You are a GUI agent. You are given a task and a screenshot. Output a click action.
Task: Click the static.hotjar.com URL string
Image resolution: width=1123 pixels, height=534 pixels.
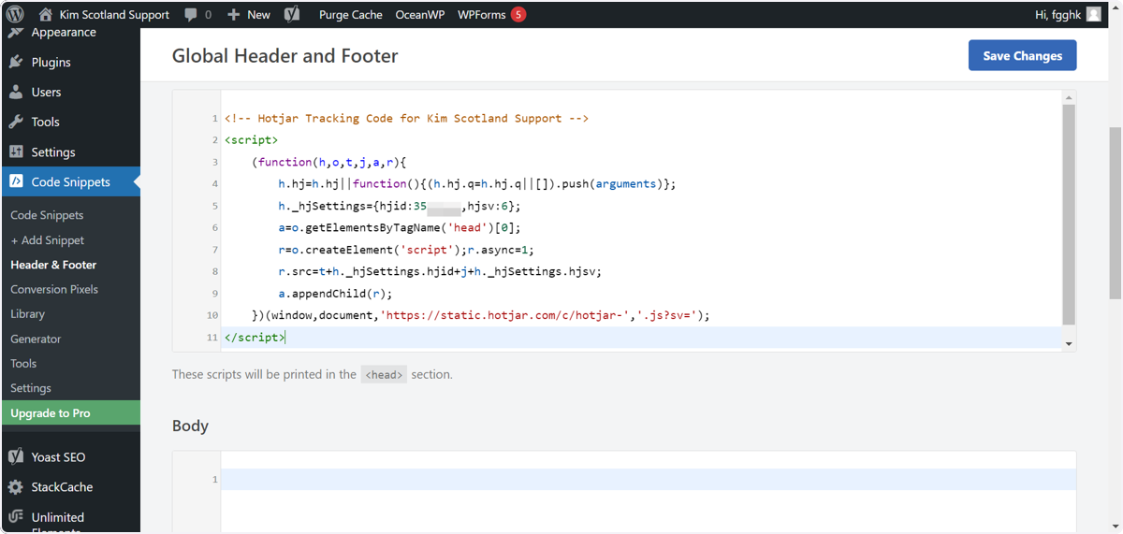pyautogui.click(x=504, y=315)
